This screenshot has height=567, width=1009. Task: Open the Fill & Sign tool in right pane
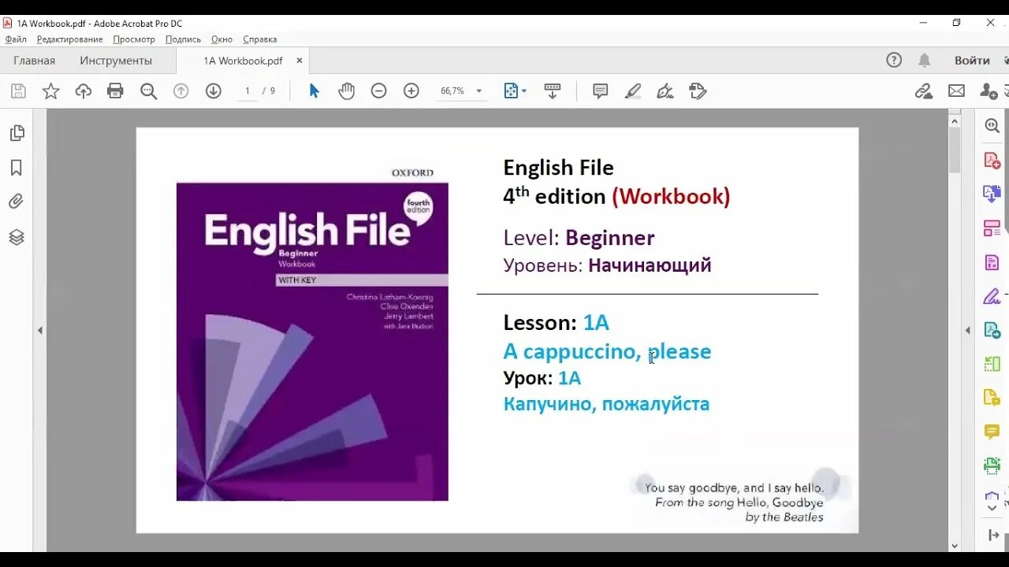click(x=992, y=297)
